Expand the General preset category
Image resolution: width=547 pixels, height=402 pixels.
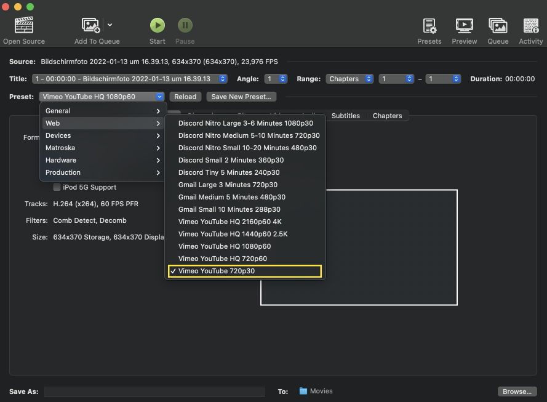point(103,111)
